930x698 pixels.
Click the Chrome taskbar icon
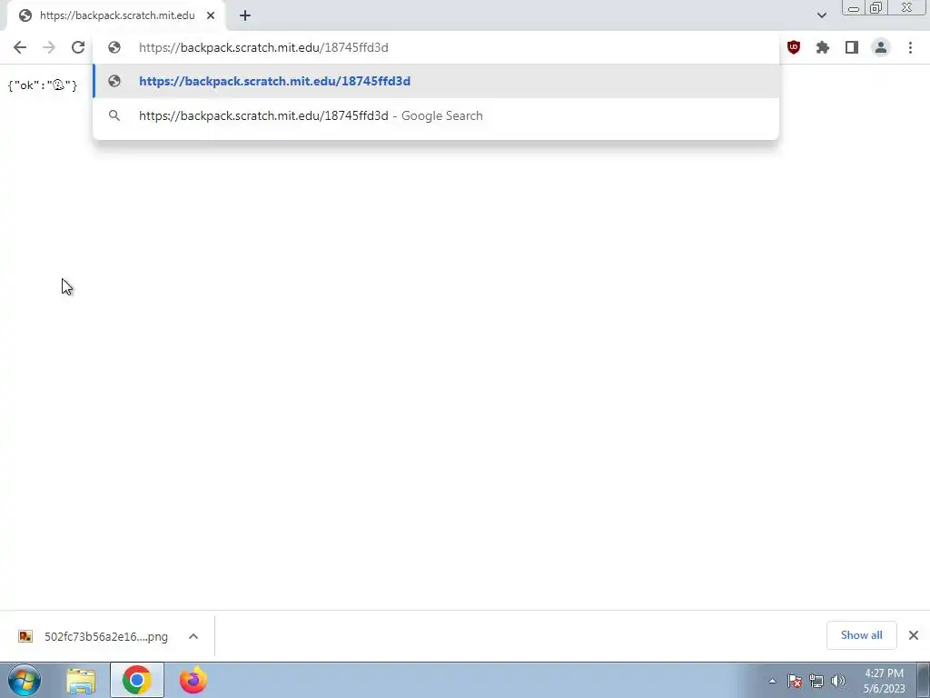click(x=137, y=680)
